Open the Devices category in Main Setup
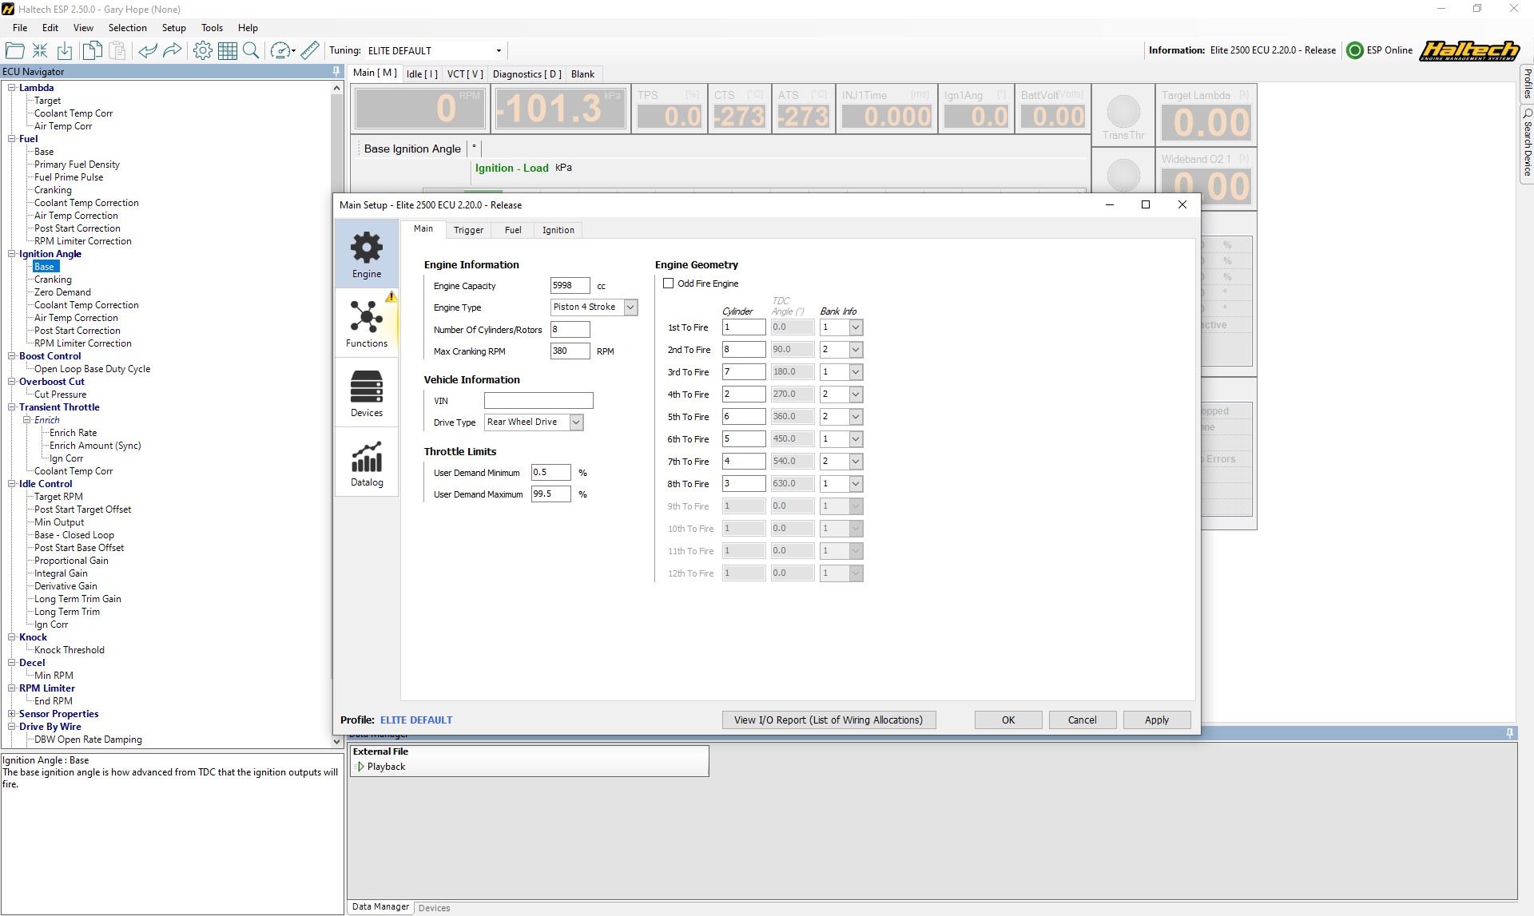1534x916 pixels. (367, 393)
